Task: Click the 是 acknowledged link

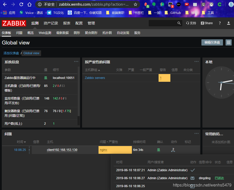Action: point(159,150)
